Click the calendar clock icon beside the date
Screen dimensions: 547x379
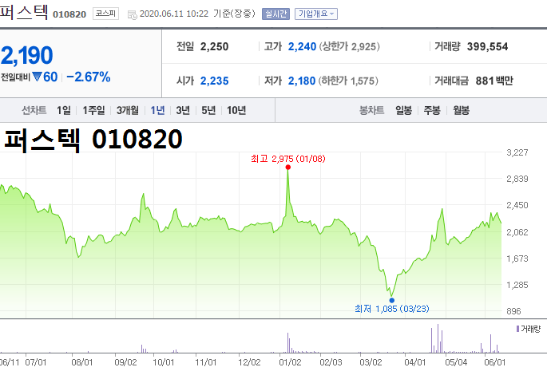[x=133, y=15]
